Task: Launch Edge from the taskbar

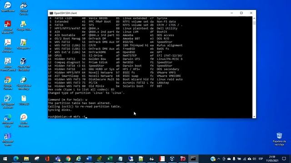Action: [16, 159]
